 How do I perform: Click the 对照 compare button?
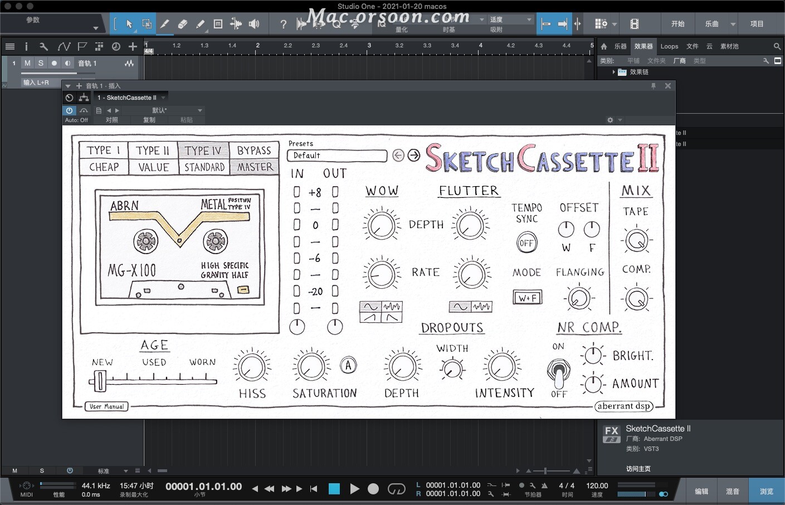pyautogui.click(x=112, y=120)
